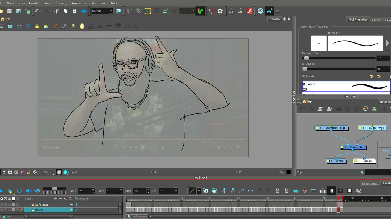This screenshot has height=219, width=391.
Task: Toggle the timeline show-all-layers eye header
Action: pyautogui.click(x=2, y=199)
